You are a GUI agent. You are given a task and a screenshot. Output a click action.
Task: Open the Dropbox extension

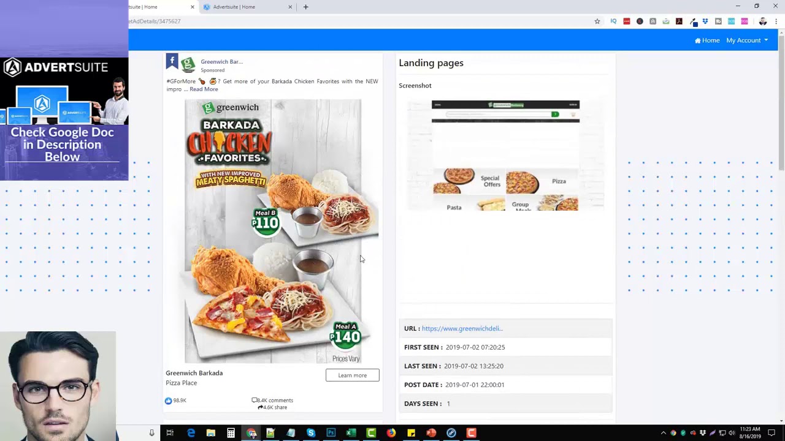[x=705, y=21]
